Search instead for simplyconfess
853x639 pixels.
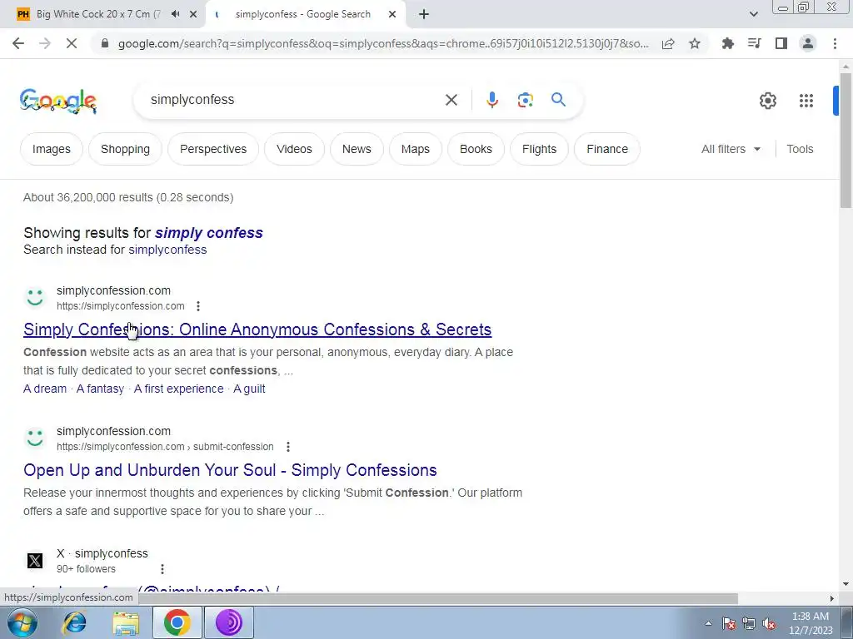click(x=167, y=250)
